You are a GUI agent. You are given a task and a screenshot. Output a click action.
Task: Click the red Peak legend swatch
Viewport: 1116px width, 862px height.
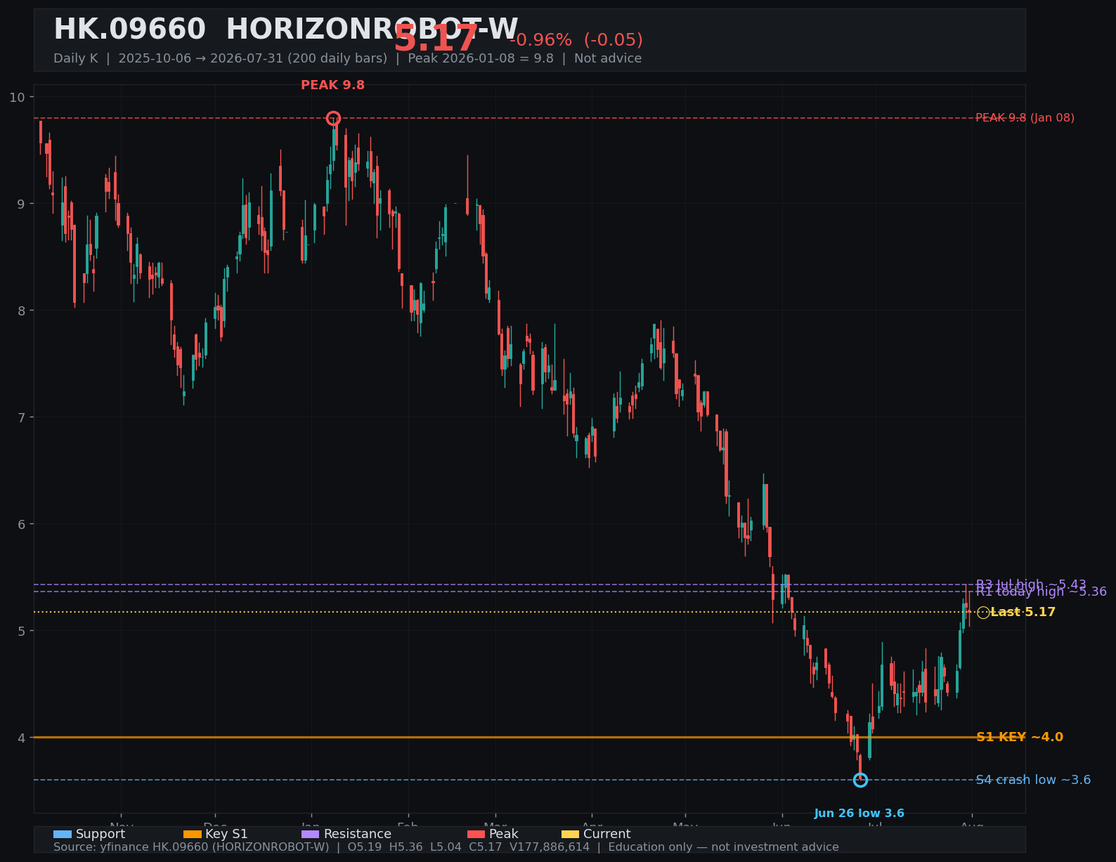(476, 835)
